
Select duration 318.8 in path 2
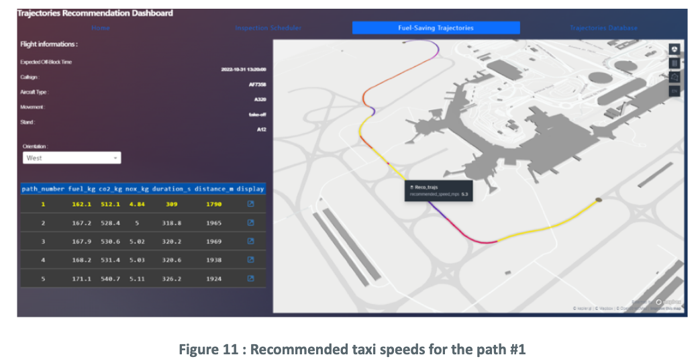pos(171,223)
